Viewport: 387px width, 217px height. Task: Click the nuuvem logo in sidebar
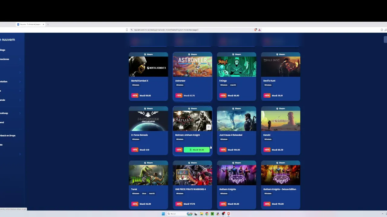(x=8, y=39)
